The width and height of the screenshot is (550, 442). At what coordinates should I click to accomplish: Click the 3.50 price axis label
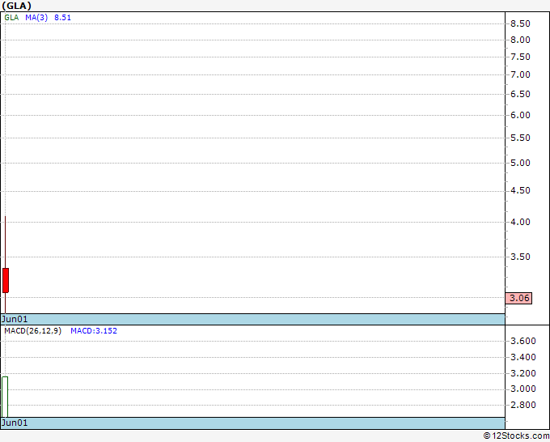520,257
